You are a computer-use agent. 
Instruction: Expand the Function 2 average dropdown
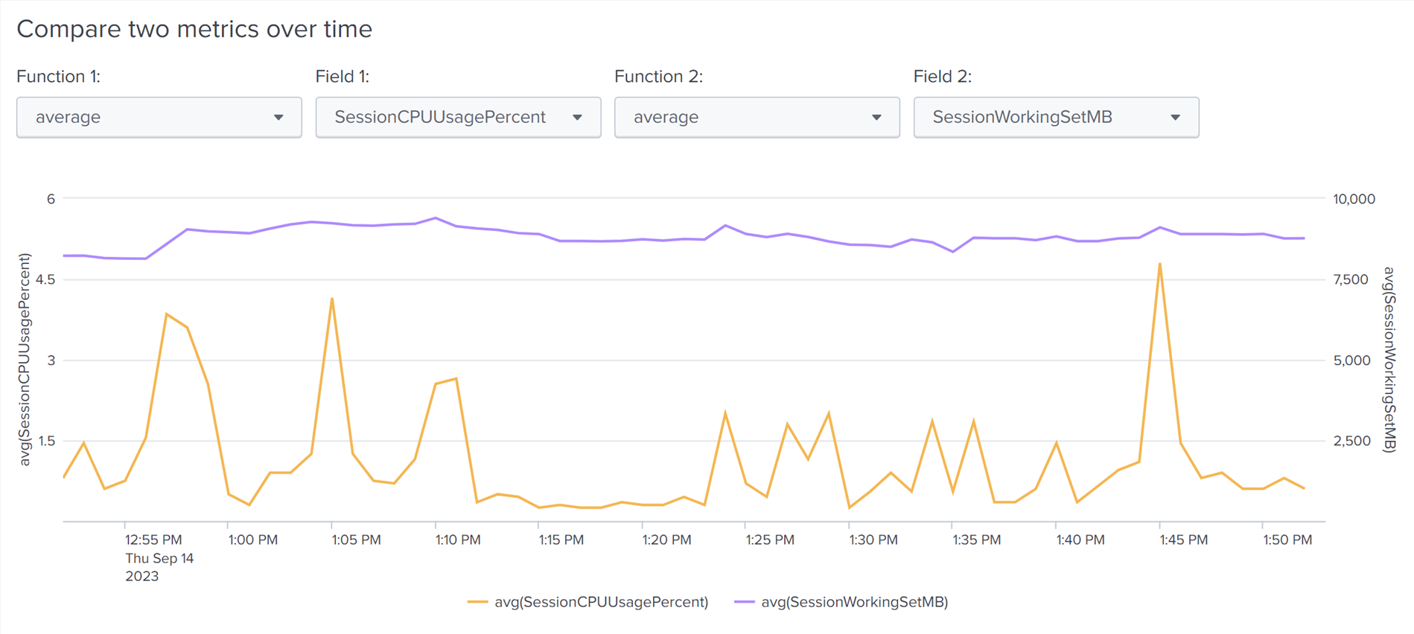757,117
